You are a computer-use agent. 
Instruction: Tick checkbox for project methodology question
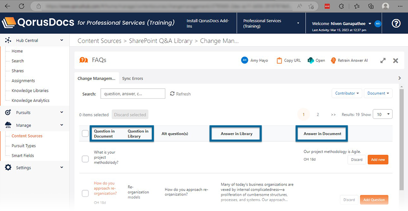(x=85, y=159)
